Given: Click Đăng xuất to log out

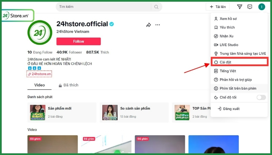Looking at the screenshot, I should (x=239, y=109).
